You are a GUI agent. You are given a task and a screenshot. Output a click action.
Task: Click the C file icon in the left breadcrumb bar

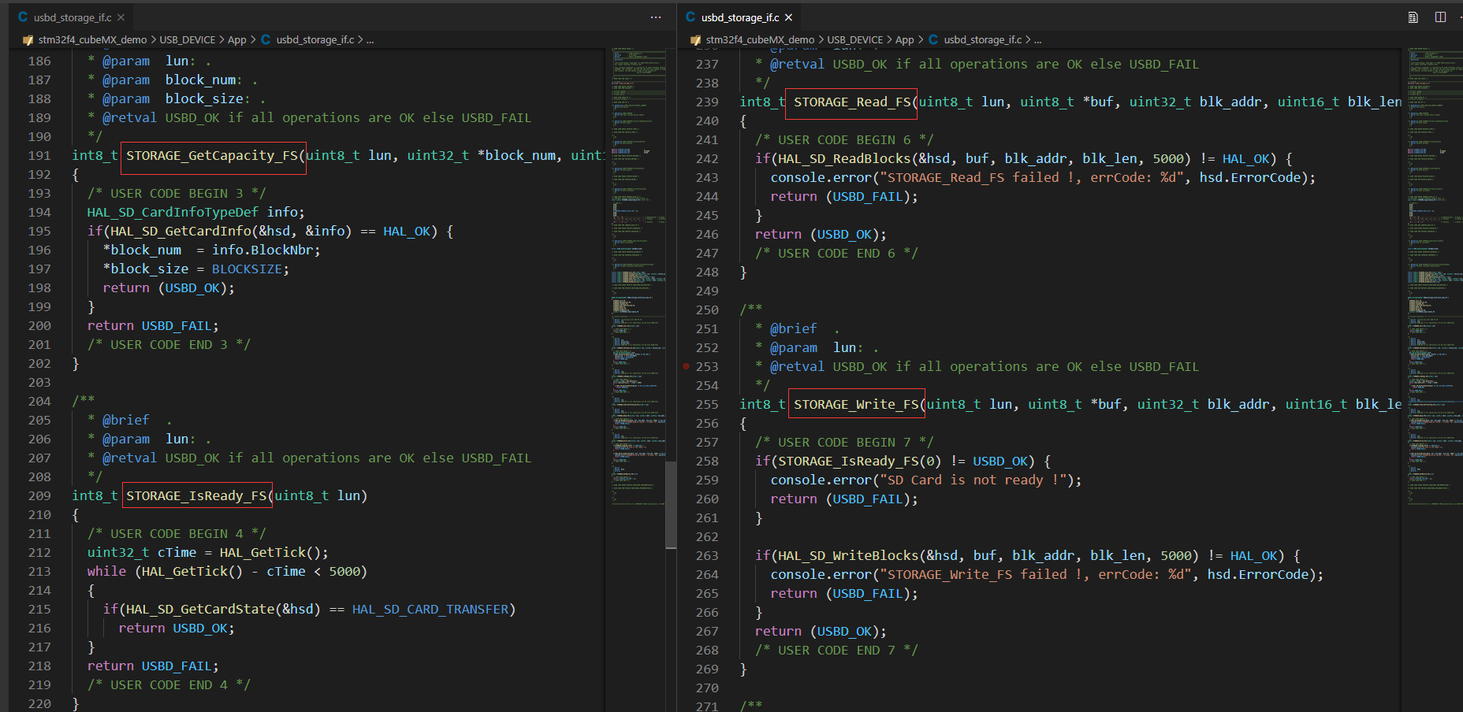click(265, 39)
